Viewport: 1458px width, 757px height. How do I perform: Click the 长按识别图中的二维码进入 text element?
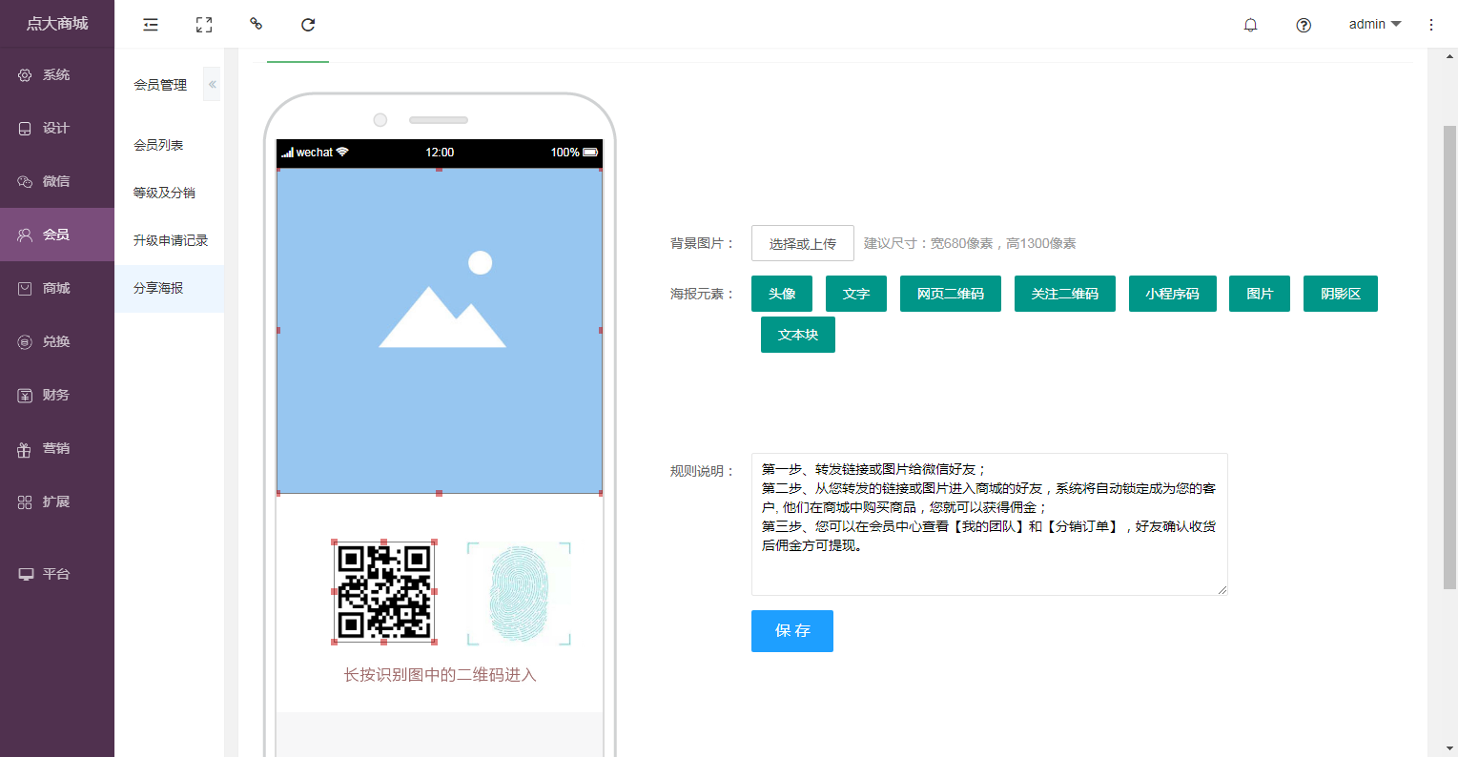pos(440,675)
